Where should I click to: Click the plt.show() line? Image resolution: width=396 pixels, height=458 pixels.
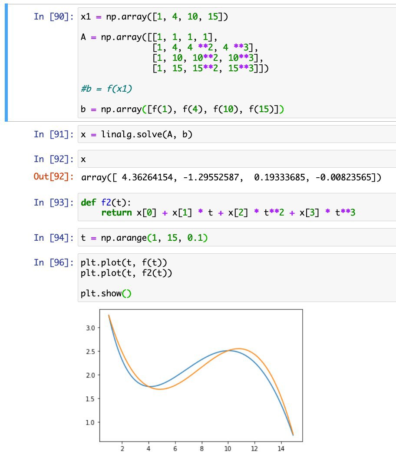[106, 293]
